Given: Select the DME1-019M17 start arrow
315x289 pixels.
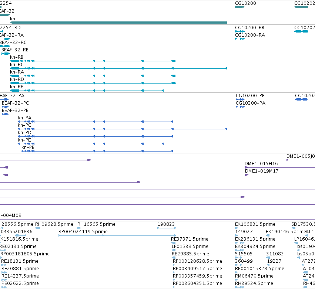Looking at the screenshot, I should [x=247, y=175].
